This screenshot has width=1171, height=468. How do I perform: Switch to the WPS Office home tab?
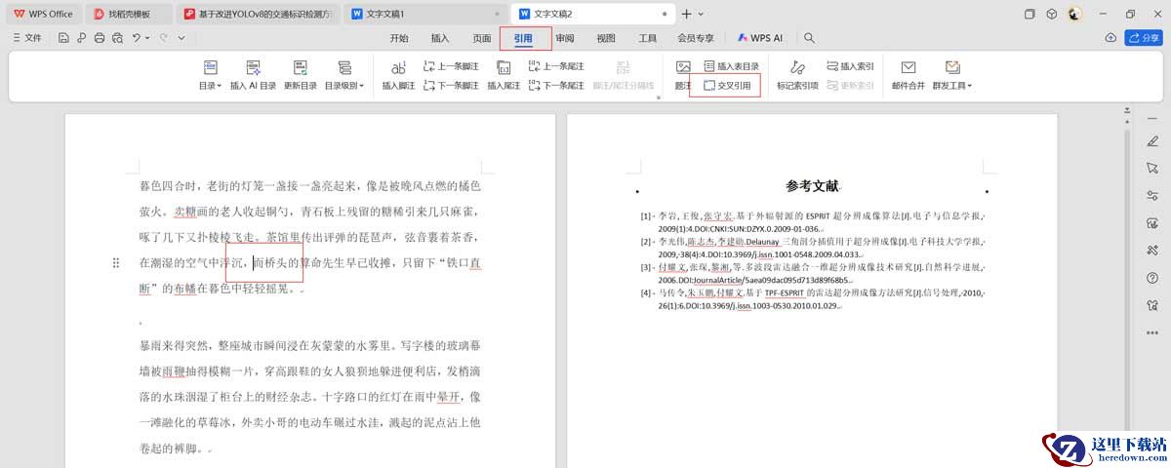coord(43,14)
